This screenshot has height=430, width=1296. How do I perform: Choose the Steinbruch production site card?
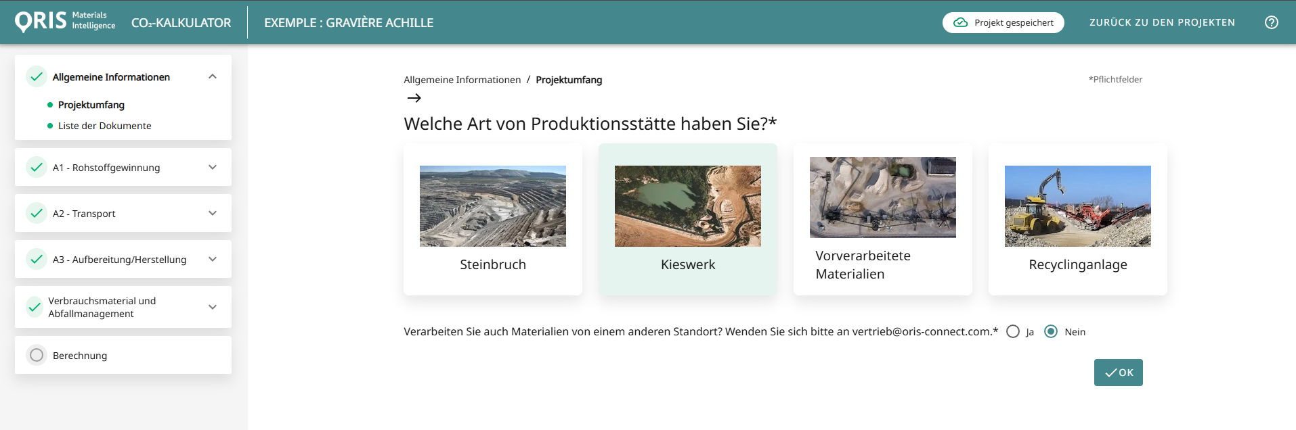click(492, 219)
